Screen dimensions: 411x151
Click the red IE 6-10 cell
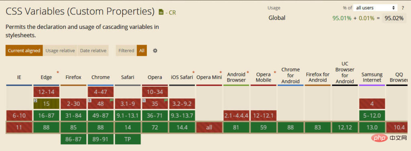(x=19, y=116)
